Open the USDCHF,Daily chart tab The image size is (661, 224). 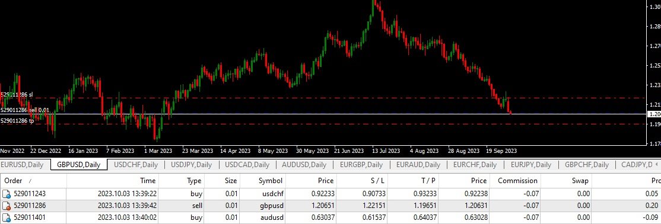point(136,165)
